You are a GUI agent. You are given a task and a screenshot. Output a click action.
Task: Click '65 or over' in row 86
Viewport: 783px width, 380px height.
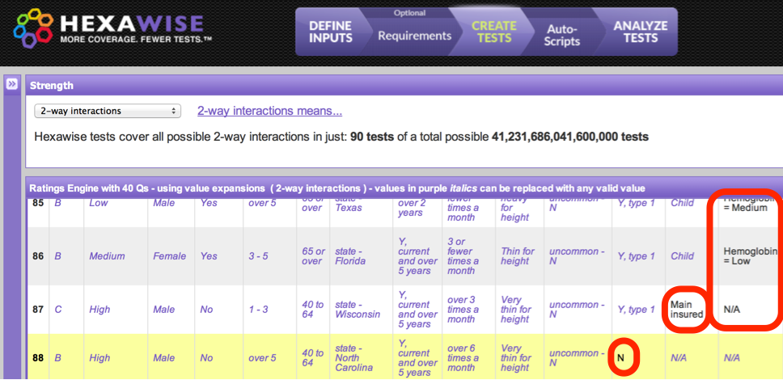pos(313,256)
